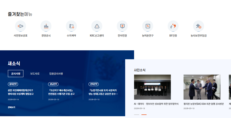
Task: Go to second photo slide indicator (orange)
Action: tap(144, 115)
